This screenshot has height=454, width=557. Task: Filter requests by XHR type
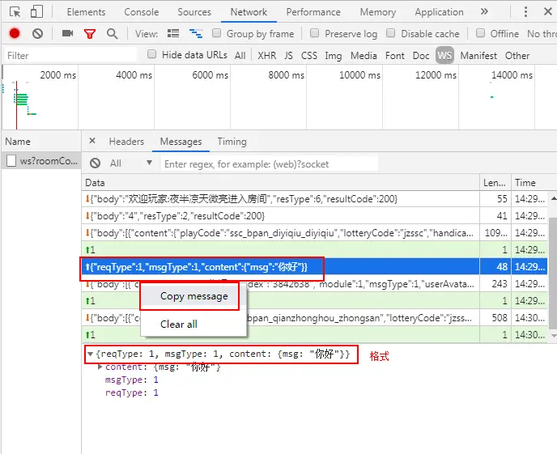tap(267, 55)
